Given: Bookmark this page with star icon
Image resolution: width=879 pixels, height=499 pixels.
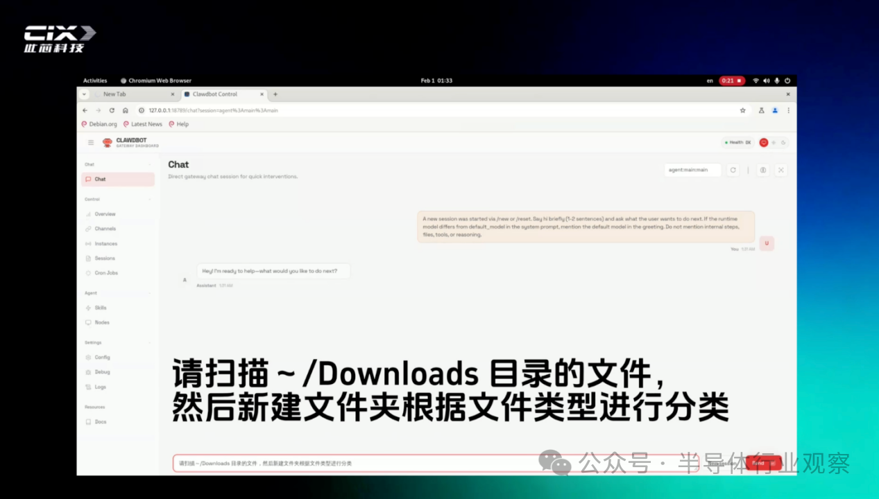Looking at the screenshot, I should click(x=742, y=110).
